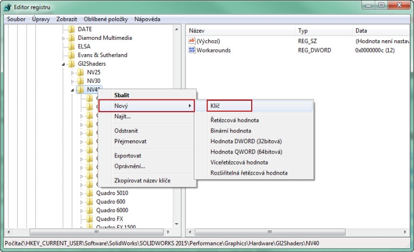Open the Zobrazit menu
Image resolution: width=414 pixels, height=252 pixels.
click(x=67, y=19)
